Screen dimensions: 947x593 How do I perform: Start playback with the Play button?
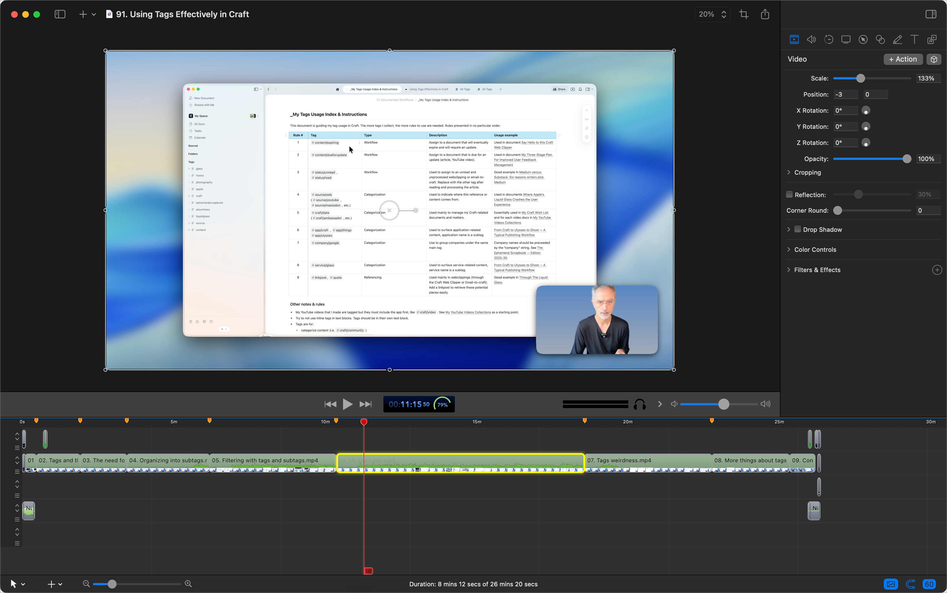(x=347, y=404)
